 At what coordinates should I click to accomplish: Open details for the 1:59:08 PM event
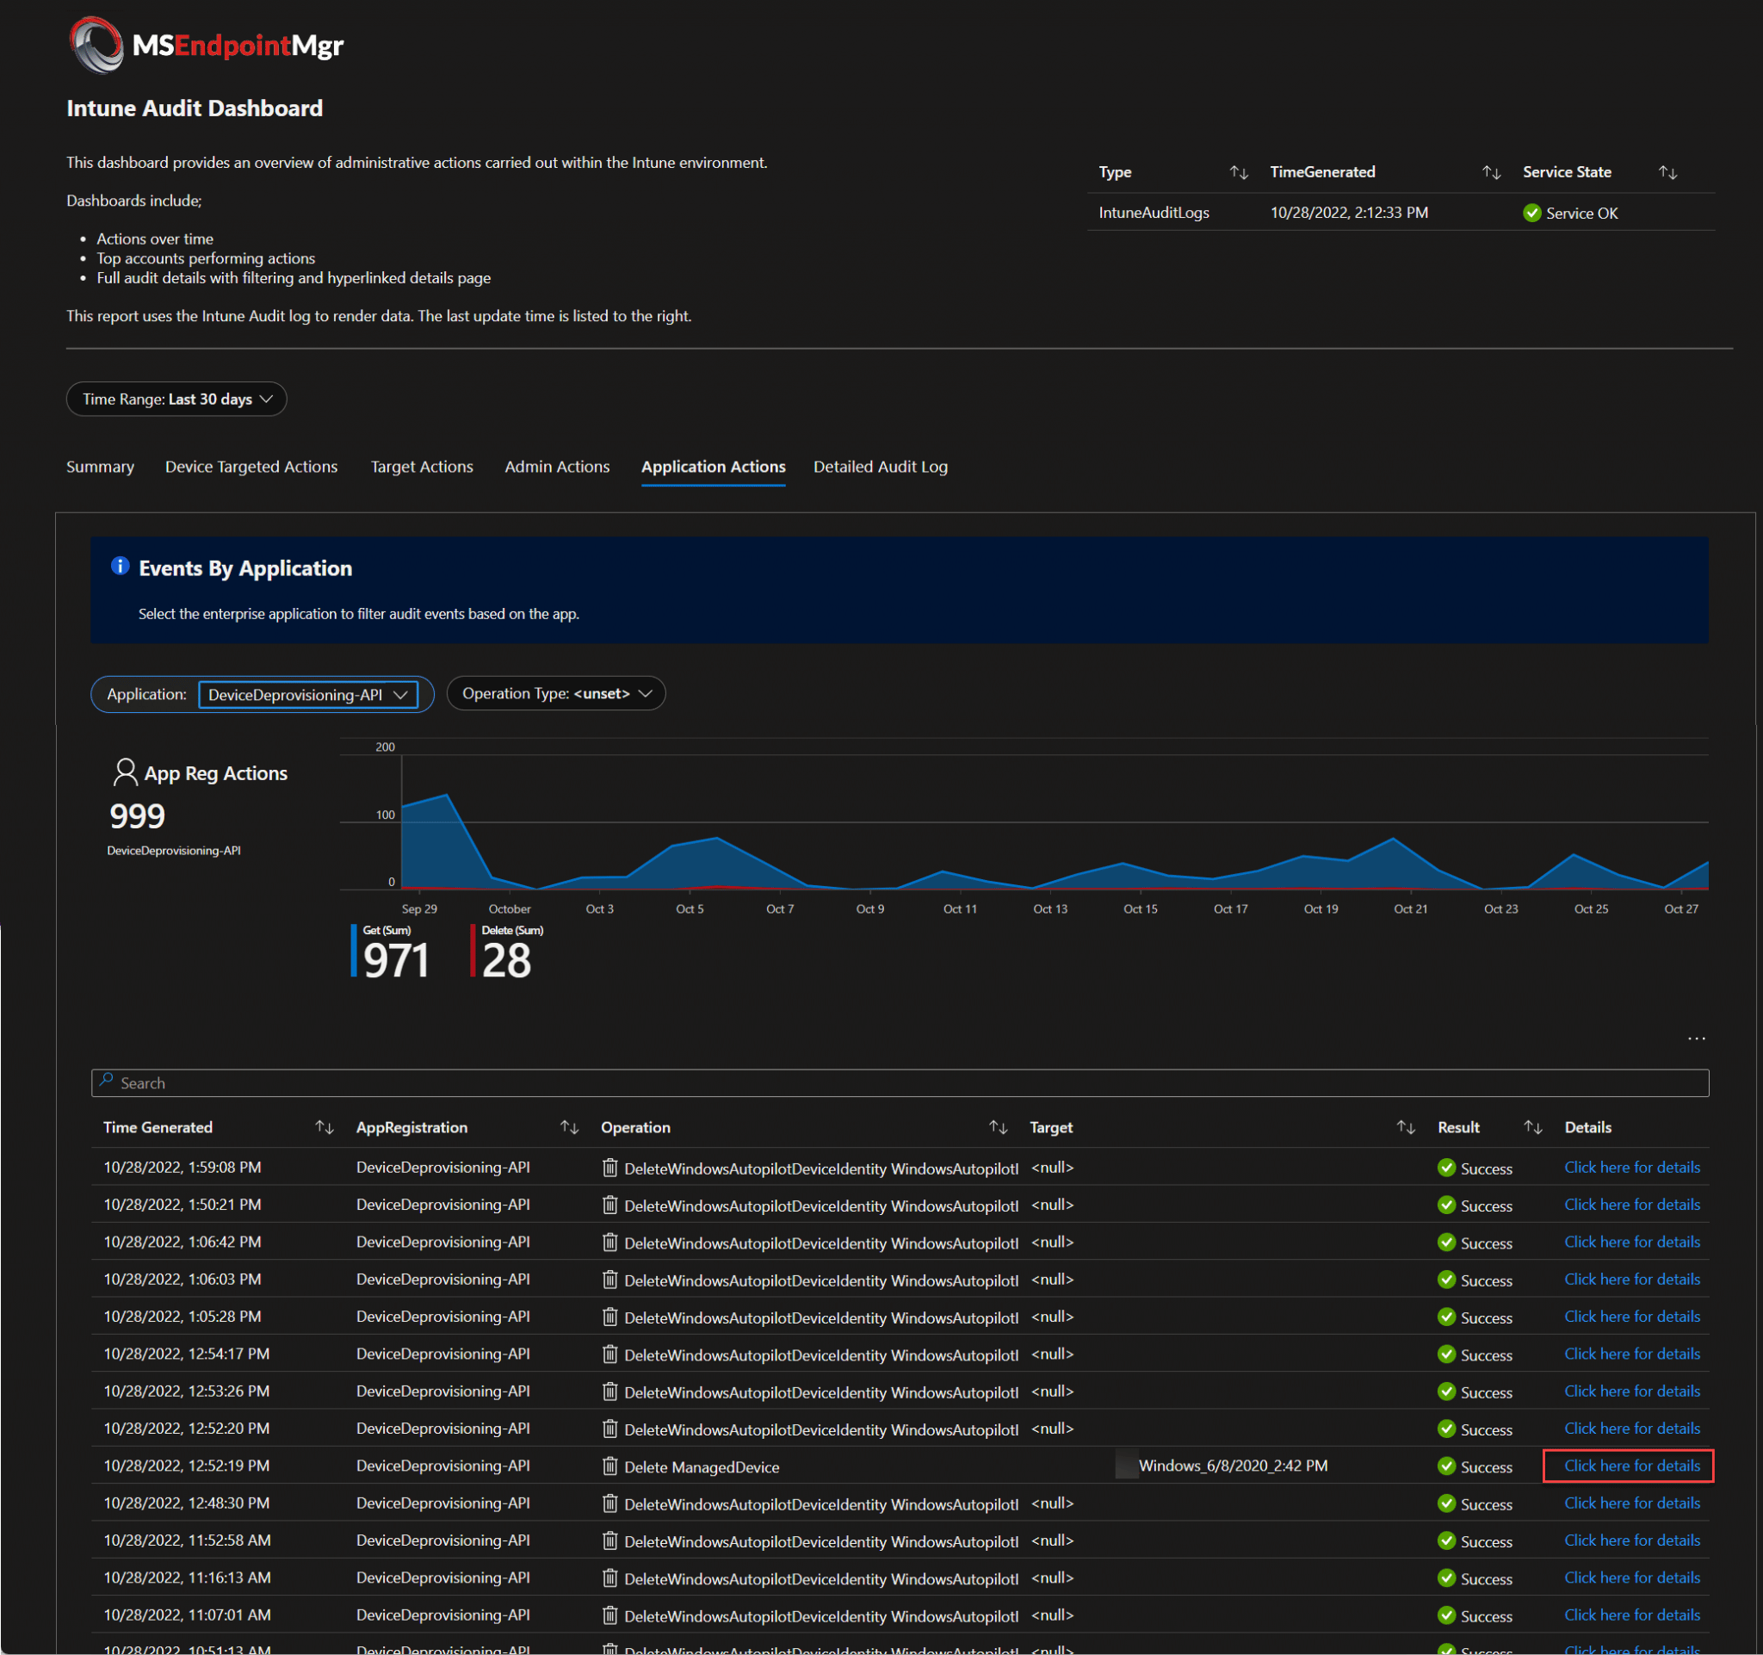pos(1632,1167)
